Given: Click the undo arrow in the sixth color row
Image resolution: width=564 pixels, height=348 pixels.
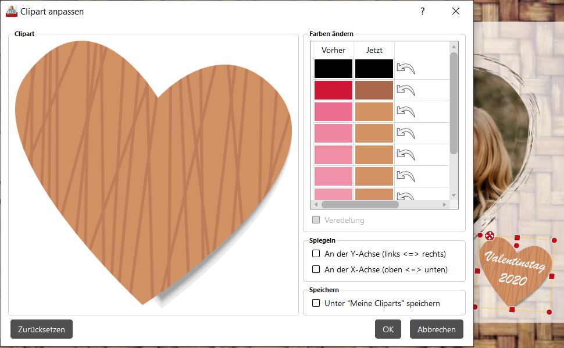Looking at the screenshot, I should pyautogui.click(x=405, y=176).
